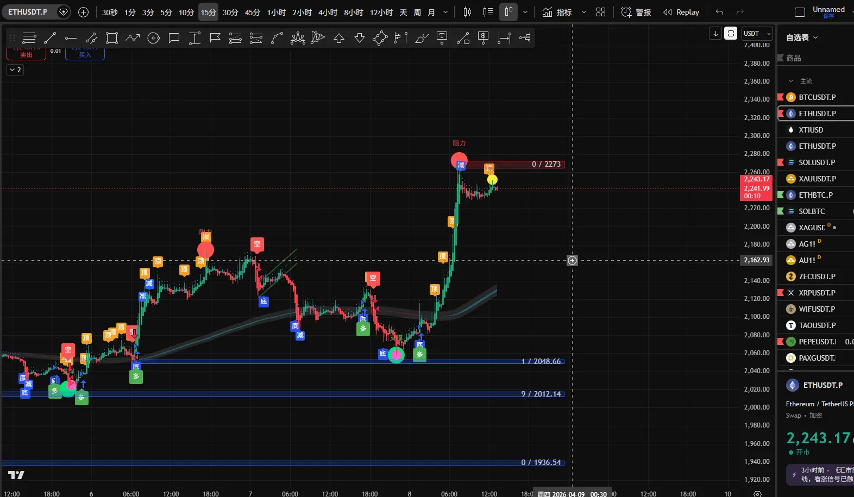Toggle the red flag on BTCUSDT.P
This screenshot has height=497, width=854.
point(781,97)
